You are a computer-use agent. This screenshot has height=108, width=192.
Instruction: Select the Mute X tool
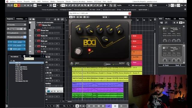click(82, 5)
